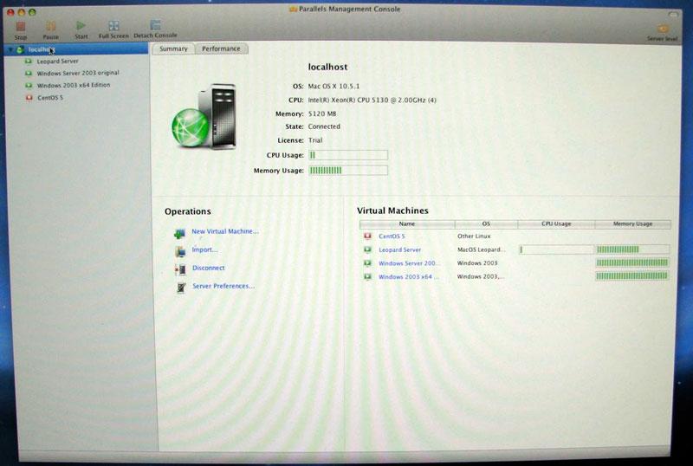The image size is (693, 466).
Task: Select Leopard Server in the sidebar
Action: (57, 61)
